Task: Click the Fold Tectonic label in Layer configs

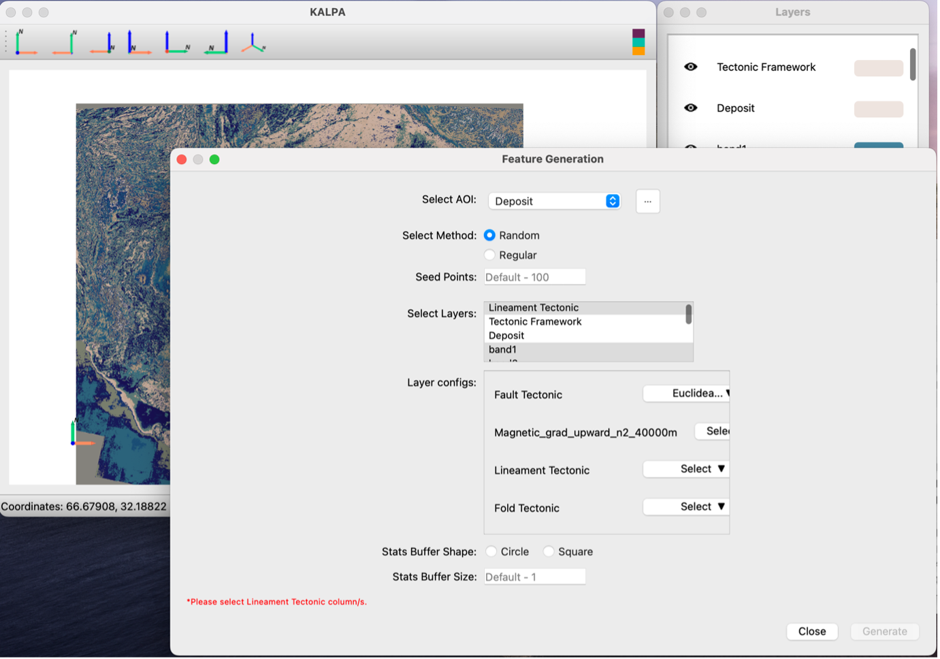Action: 527,509
